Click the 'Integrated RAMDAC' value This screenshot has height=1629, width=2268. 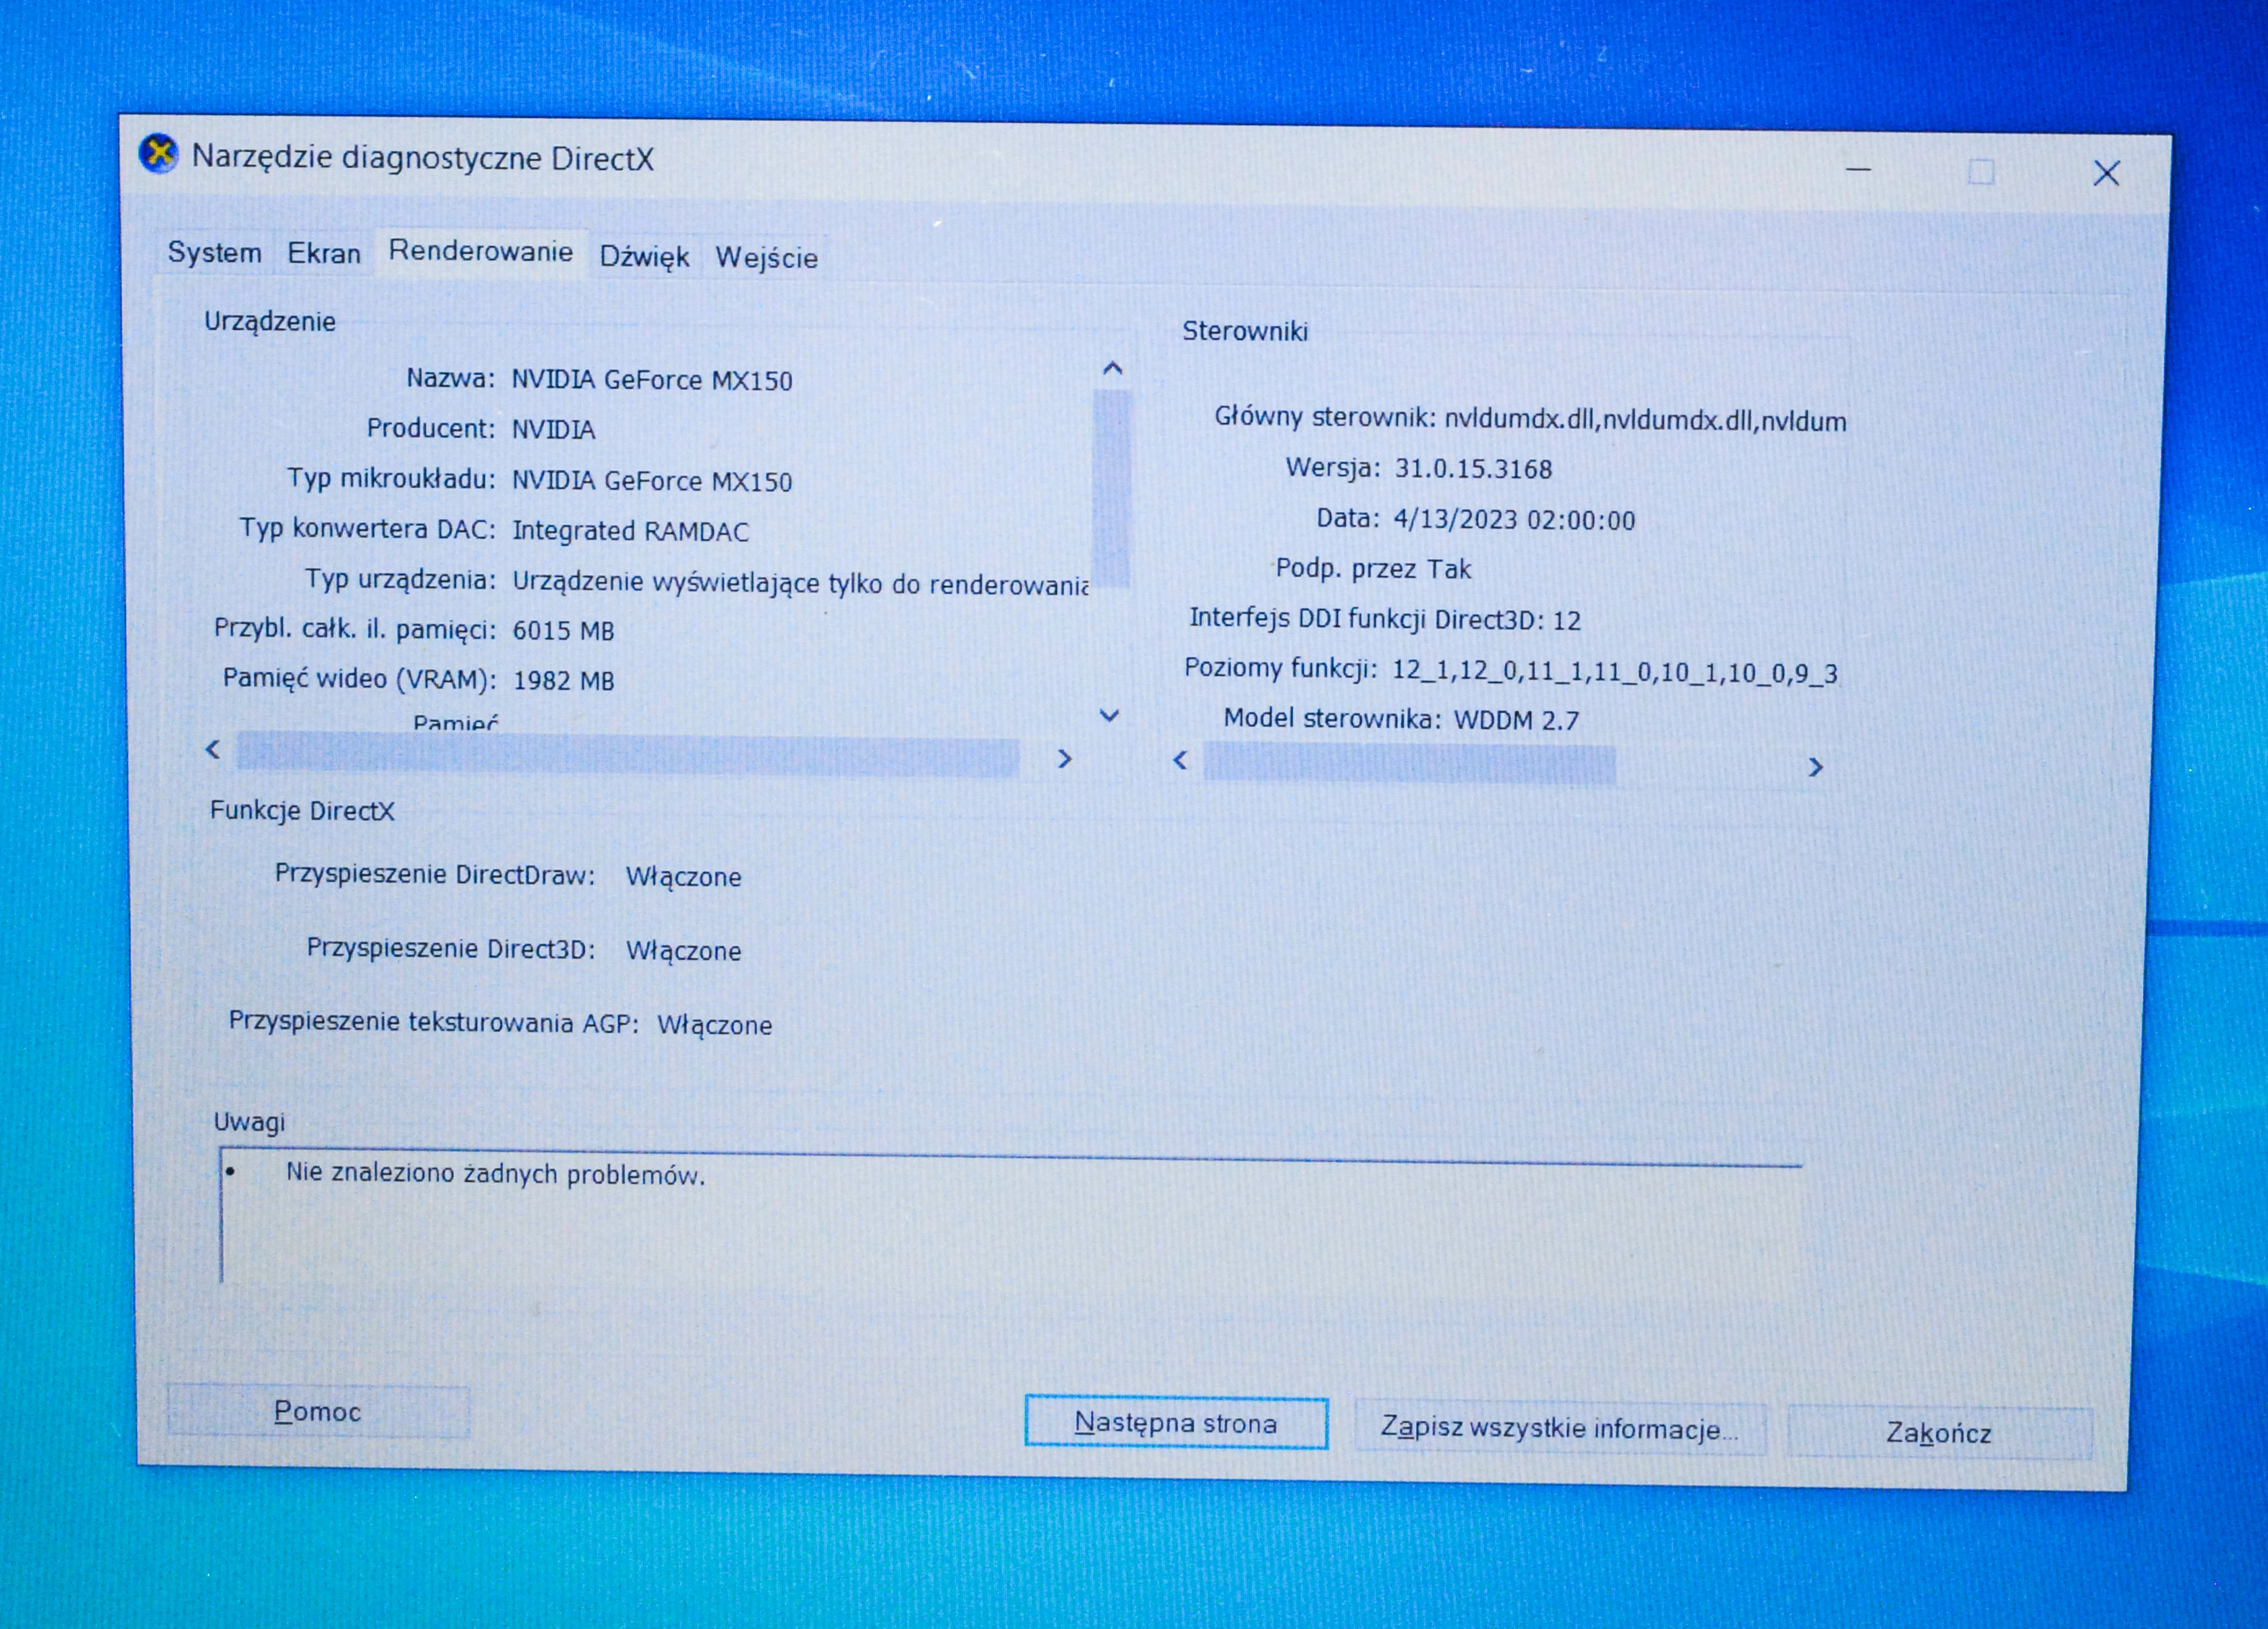coord(630,531)
